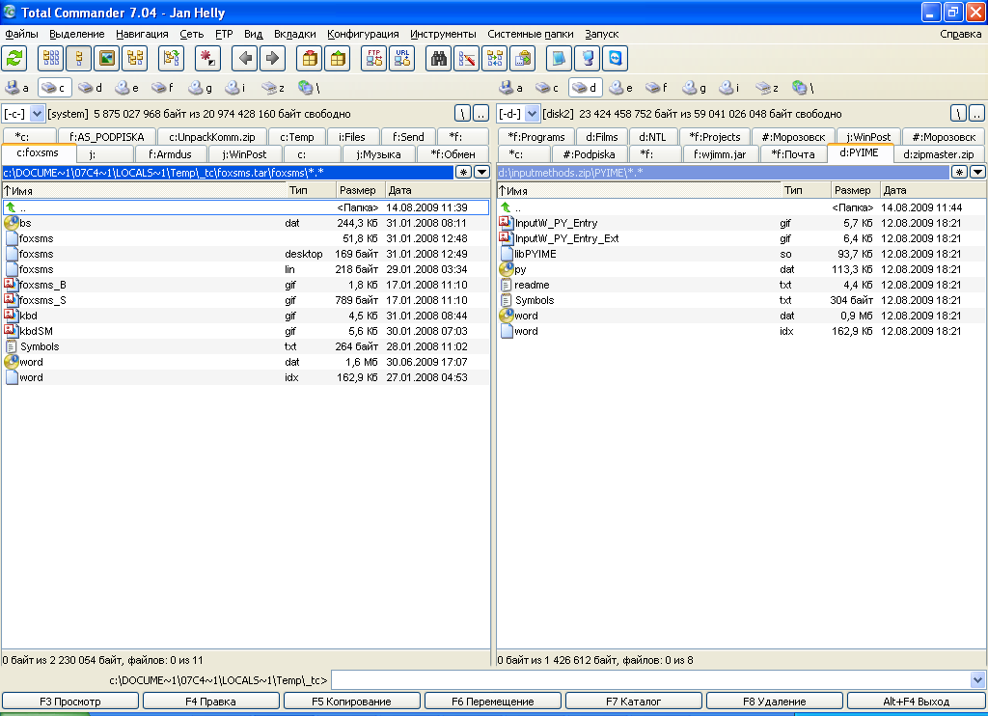
Task: Open left panel favorites asterisk button
Action: [x=463, y=172]
